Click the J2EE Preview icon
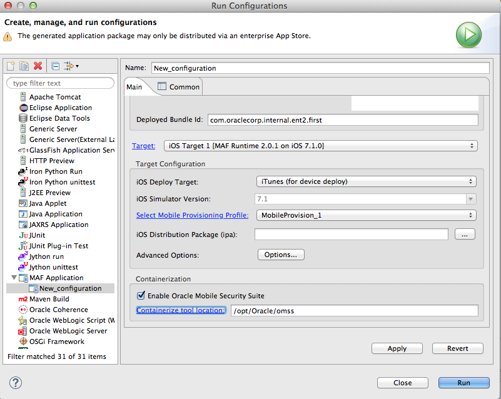This screenshot has height=399, width=501. tap(23, 193)
